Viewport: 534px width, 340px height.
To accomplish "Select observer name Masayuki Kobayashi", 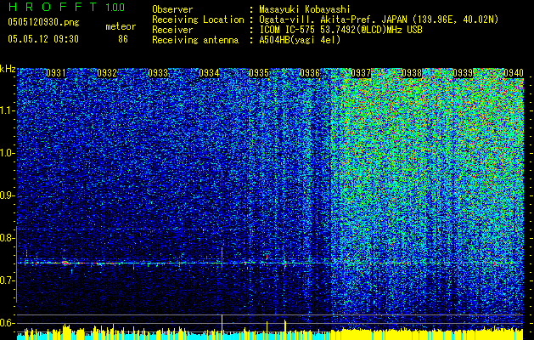I will 305,9.
